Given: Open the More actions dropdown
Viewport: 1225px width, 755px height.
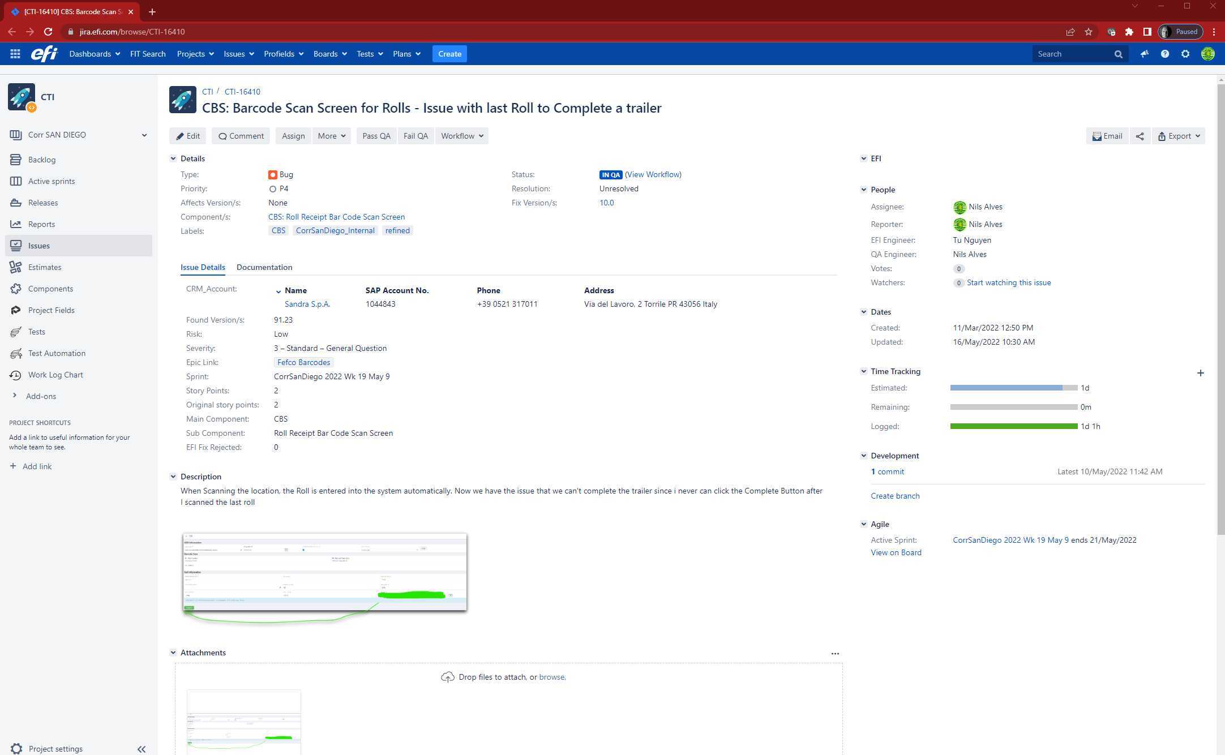Looking at the screenshot, I should click(x=331, y=136).
